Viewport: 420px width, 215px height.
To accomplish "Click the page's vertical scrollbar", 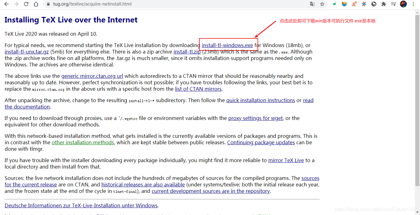I will click(418, 100).
